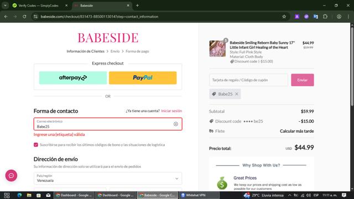Switch to Verify Codes SimplyCodes tab
The width and height of the screenshot is (354, 199).
pos(38,6)
